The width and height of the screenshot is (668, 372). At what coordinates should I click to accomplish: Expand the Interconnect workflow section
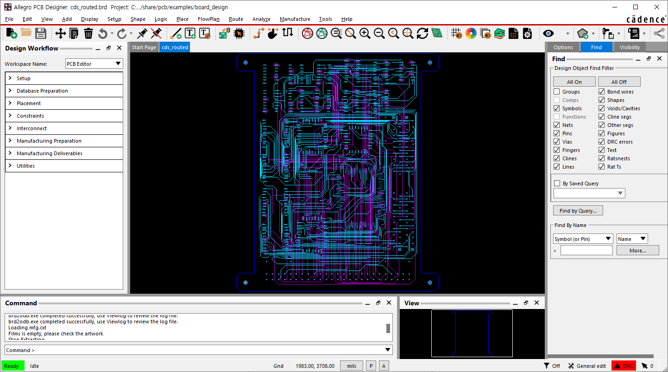tap(64, 128)
